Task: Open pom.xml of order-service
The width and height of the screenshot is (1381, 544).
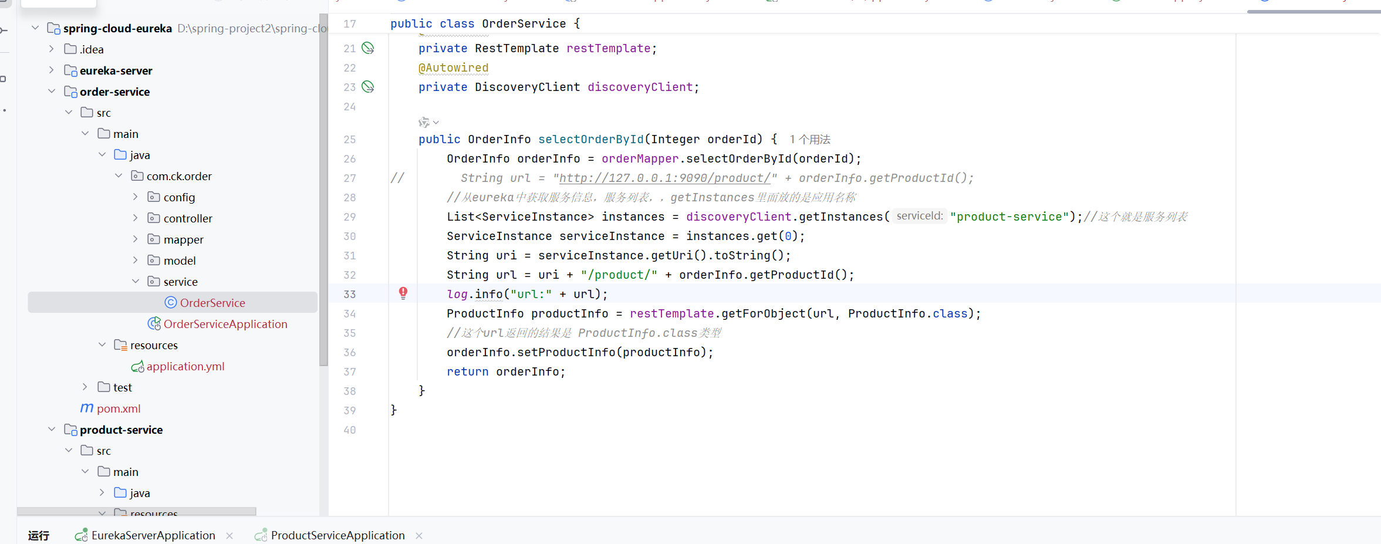Action: pos(119,408)
